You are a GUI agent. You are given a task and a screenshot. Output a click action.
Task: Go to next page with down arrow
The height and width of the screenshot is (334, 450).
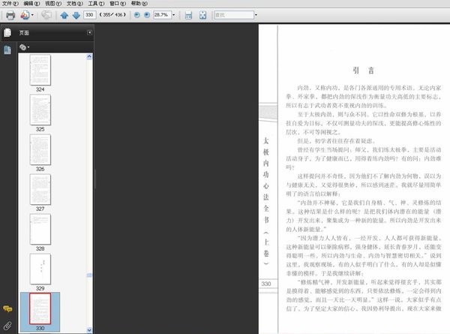[76, 15]
